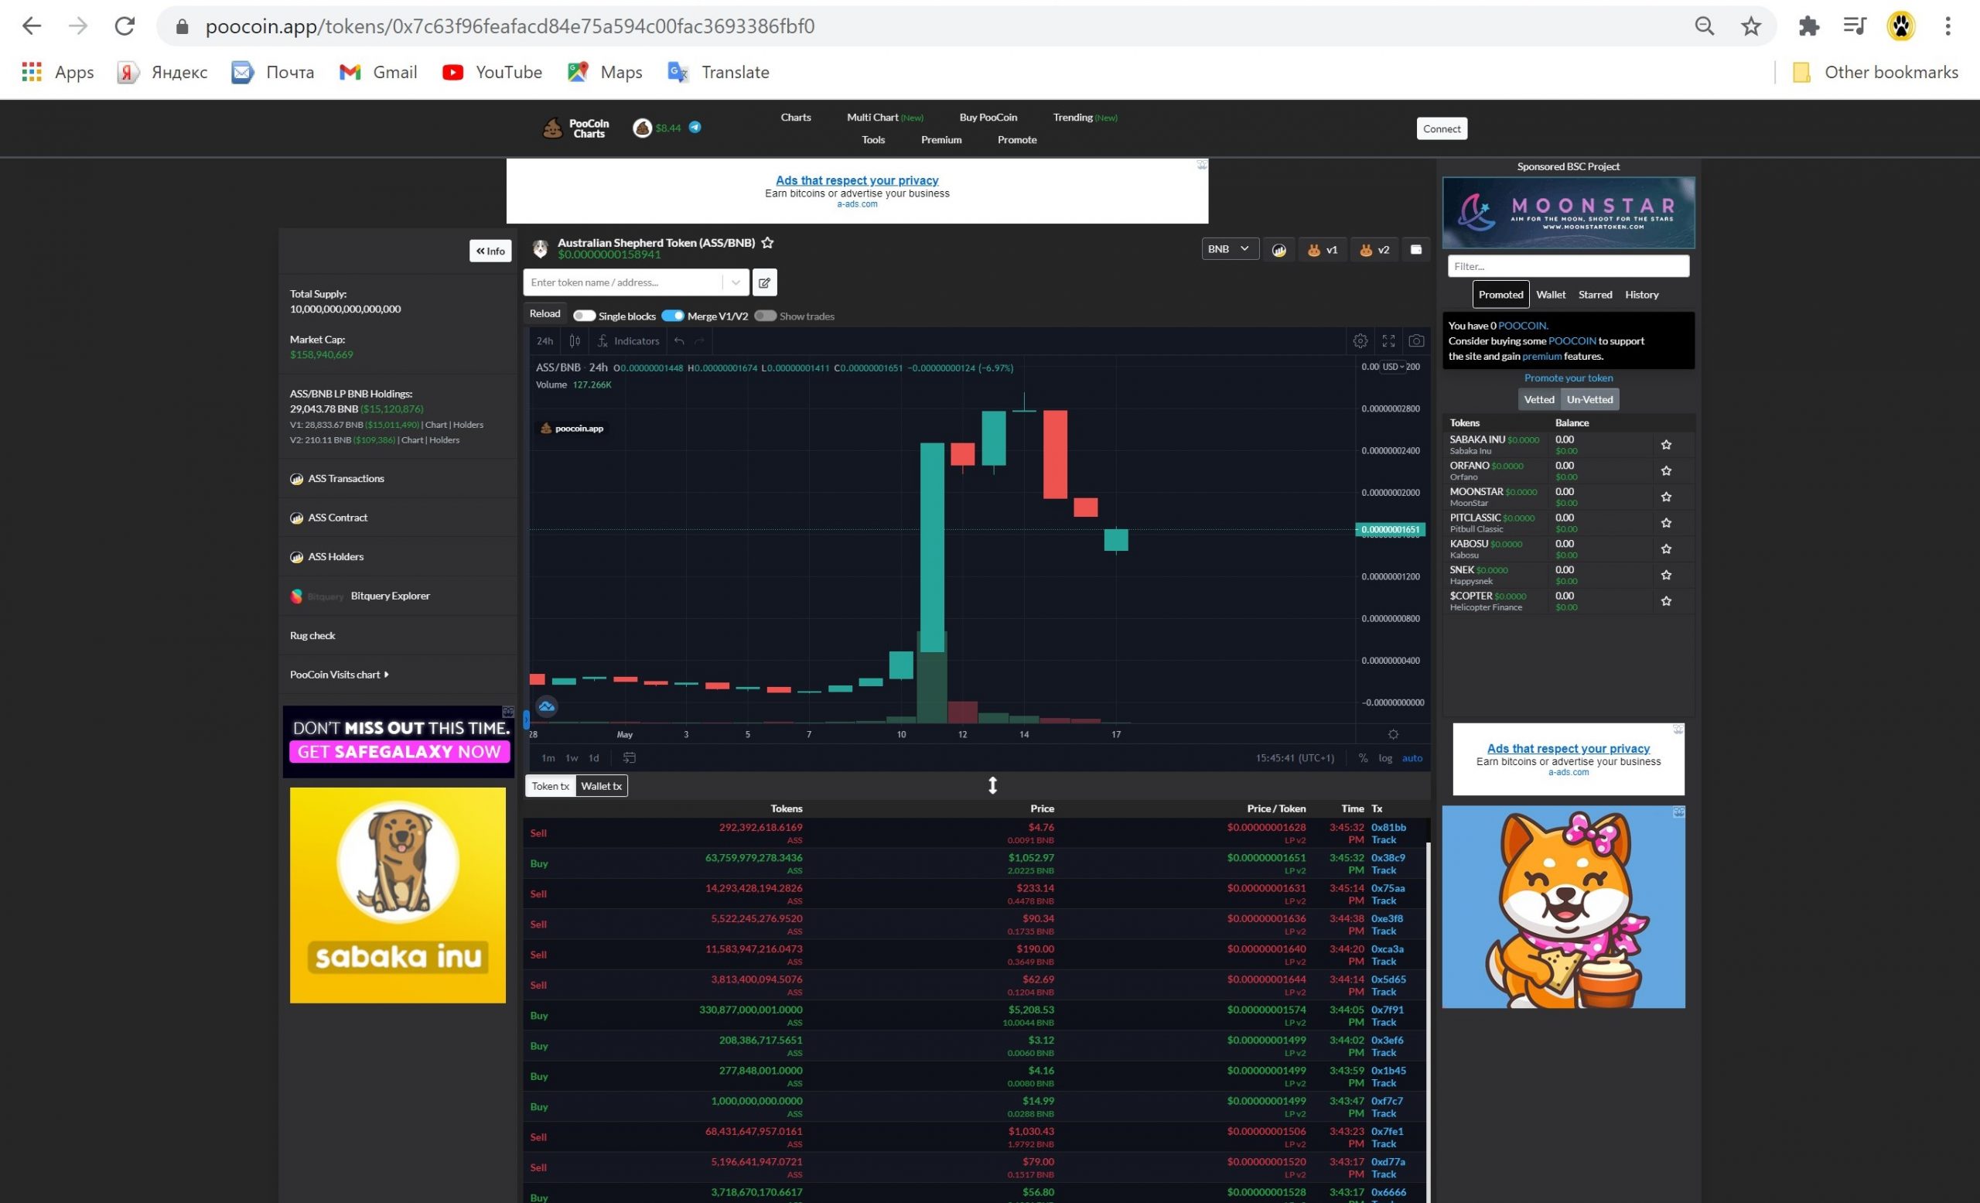Expand the token search dropdown arrow
This screenshot has width=1980, height=1203.
coord(736,282)
